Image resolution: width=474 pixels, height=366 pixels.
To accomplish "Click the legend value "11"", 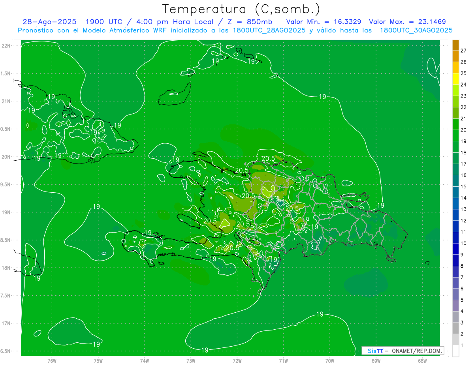I will click(x=463, y=232).
